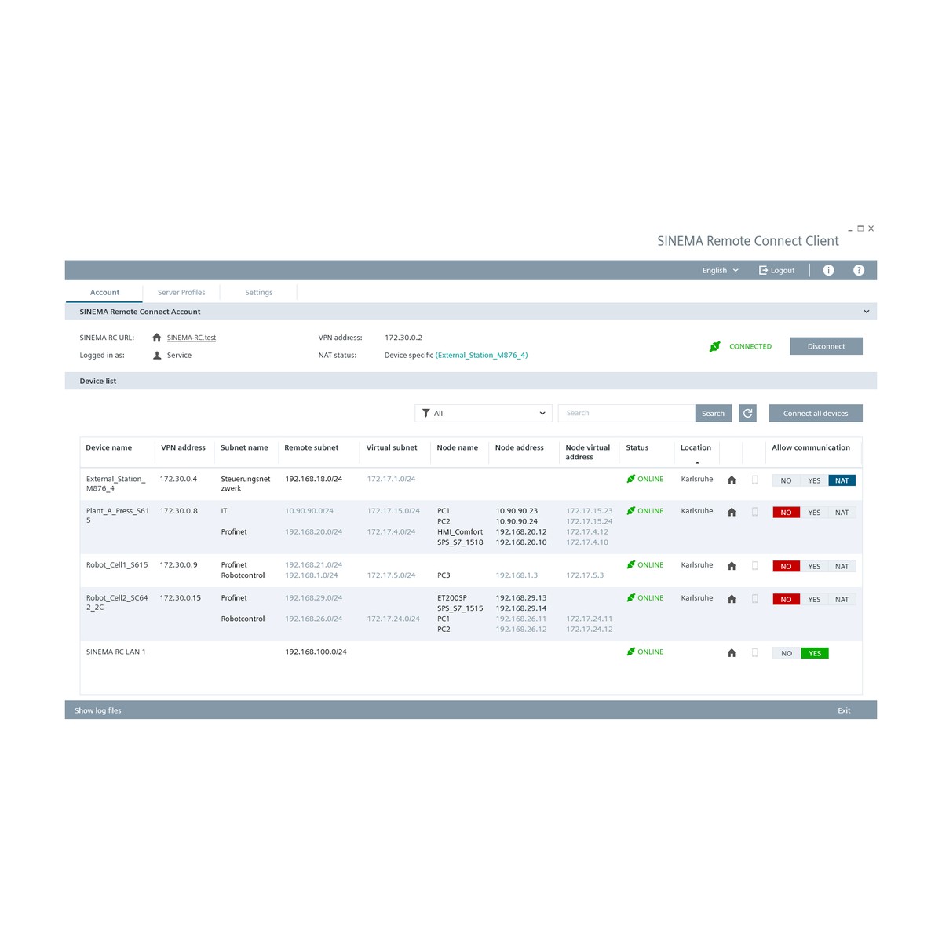Open the Settings tab

[x=258, y=292]
